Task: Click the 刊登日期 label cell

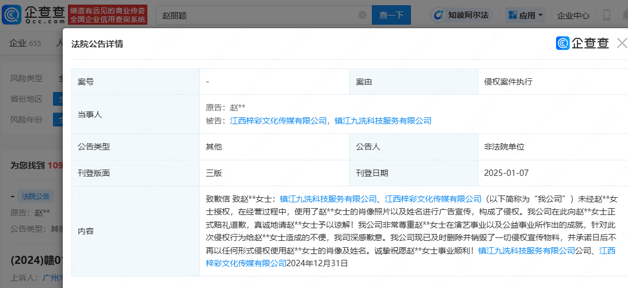Action: (414, 173)
